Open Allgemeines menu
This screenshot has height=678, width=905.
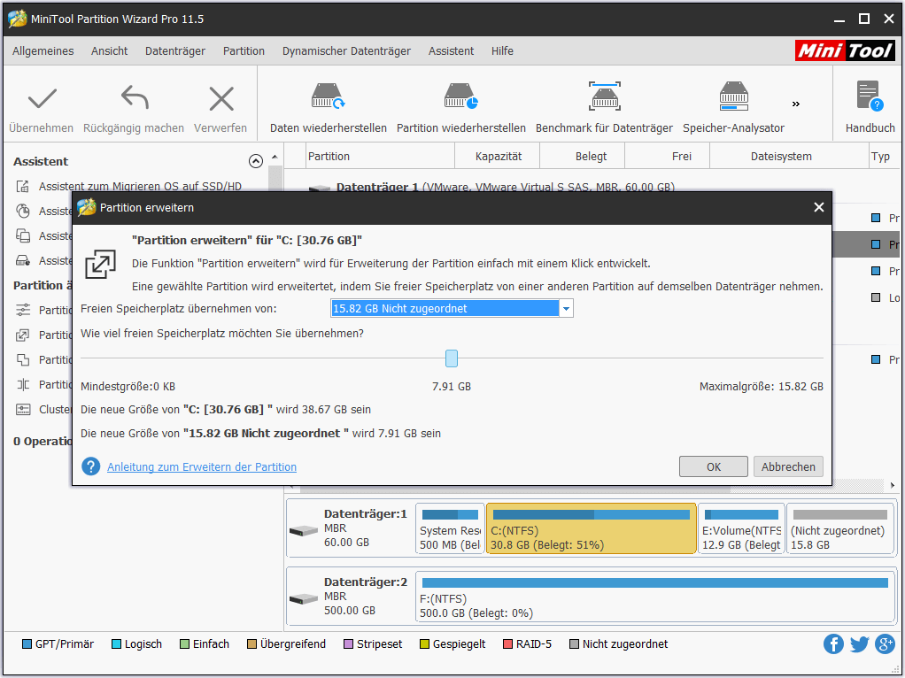pyautogui.click(x=43, y=50)
